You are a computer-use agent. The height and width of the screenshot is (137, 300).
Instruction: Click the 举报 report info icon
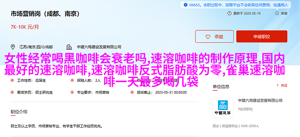(x=277, y=13)
